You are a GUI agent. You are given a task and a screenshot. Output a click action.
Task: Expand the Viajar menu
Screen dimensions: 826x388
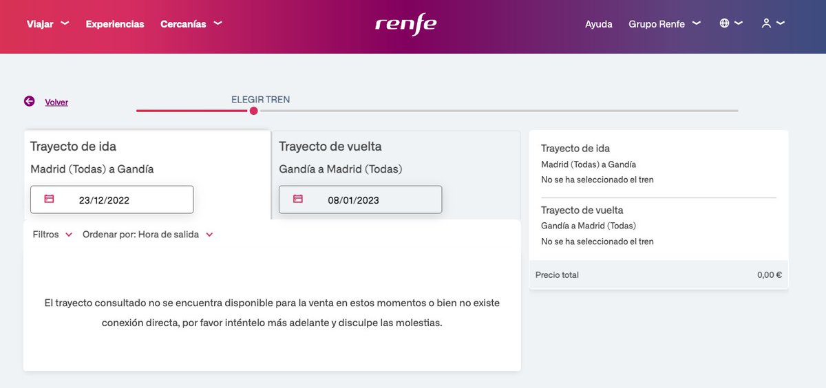[x=47, y=24]
